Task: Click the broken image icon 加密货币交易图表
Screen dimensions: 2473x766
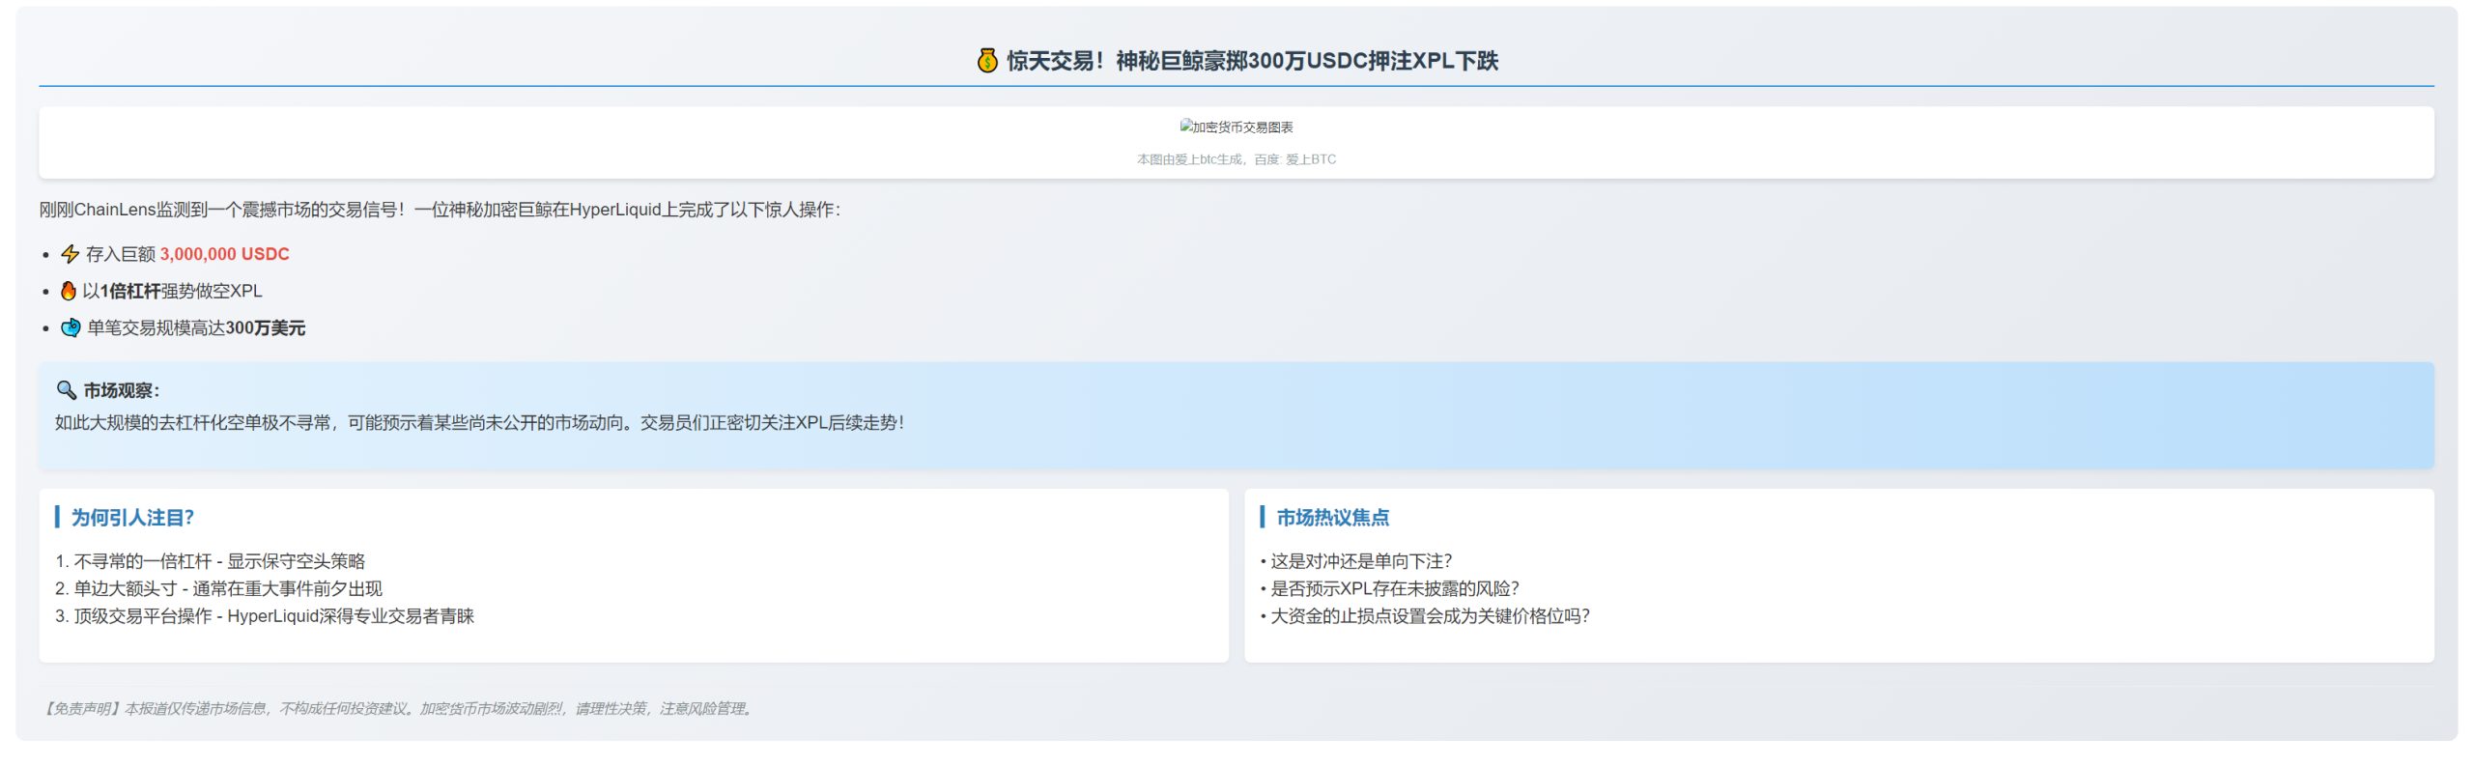Action: pyautogui.click(x=1186, y=127)
